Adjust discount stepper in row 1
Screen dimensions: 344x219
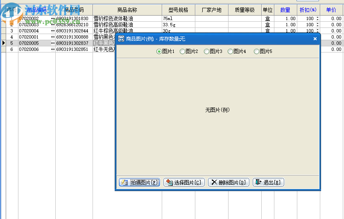[317, 18]
